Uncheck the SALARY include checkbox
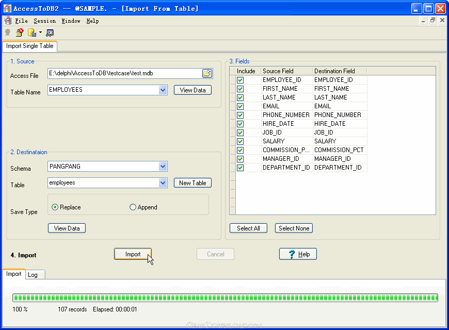Screen dimensions: 449x330 click(240, 141)
